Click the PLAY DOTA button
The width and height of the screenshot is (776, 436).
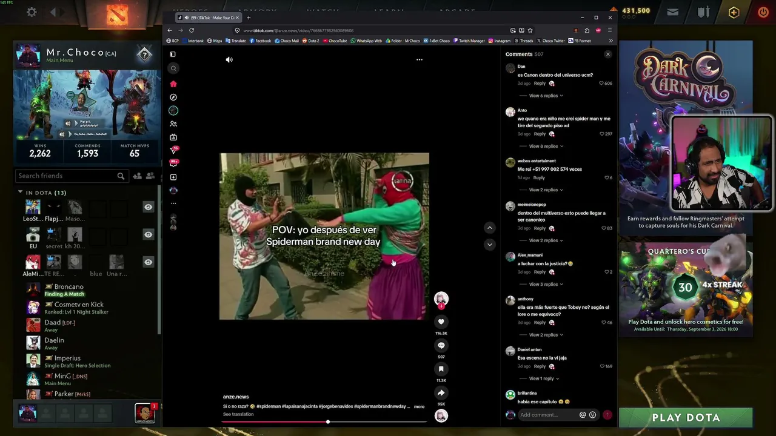click(x=686, y=417)
